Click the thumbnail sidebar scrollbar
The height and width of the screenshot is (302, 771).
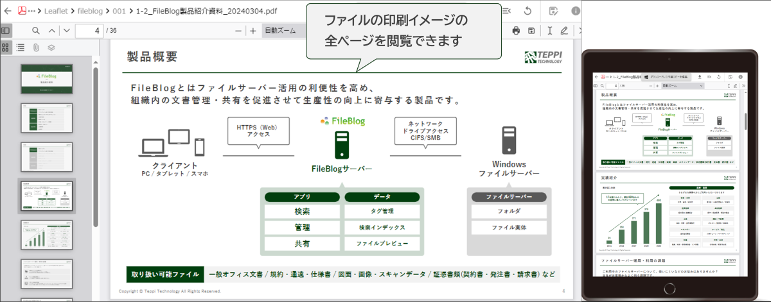pos(96,146)
